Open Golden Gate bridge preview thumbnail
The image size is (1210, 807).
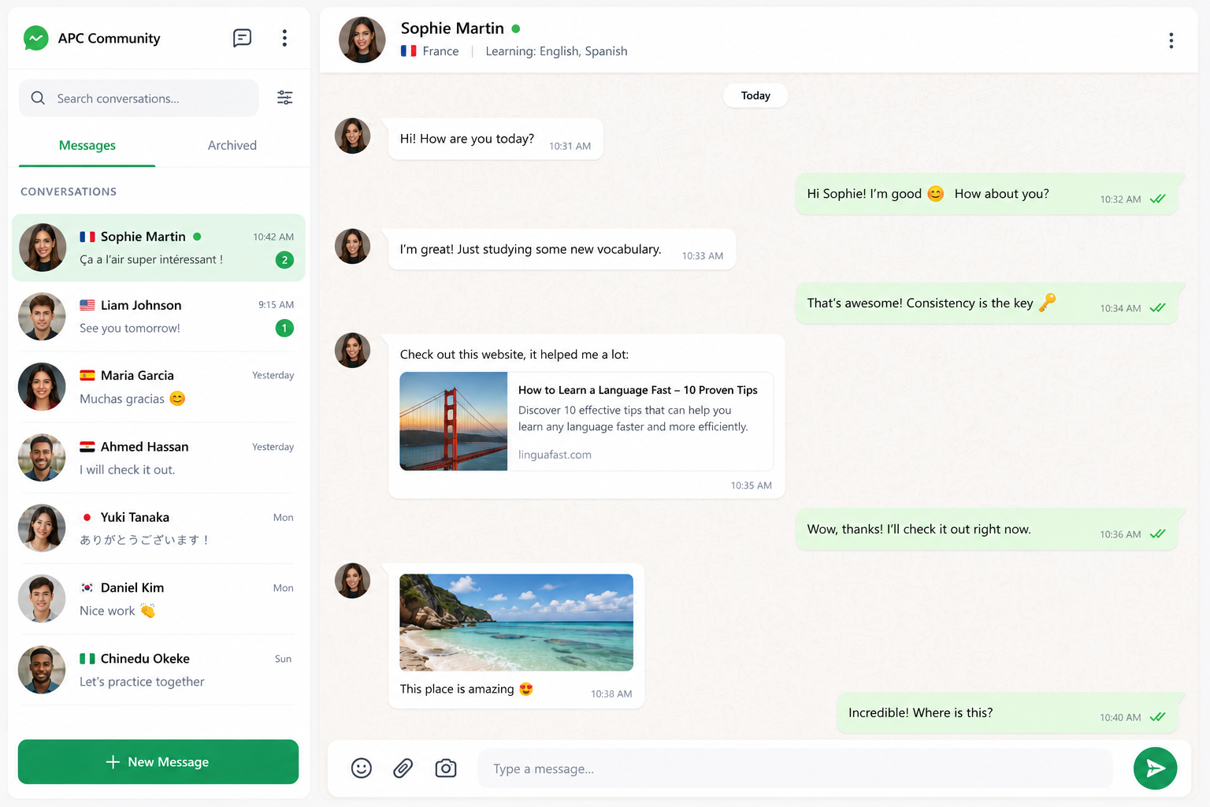point(454,421)
